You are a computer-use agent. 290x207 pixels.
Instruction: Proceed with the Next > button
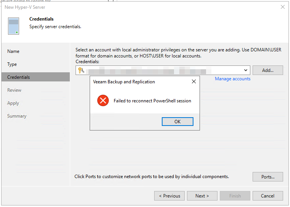click(202, 196)
